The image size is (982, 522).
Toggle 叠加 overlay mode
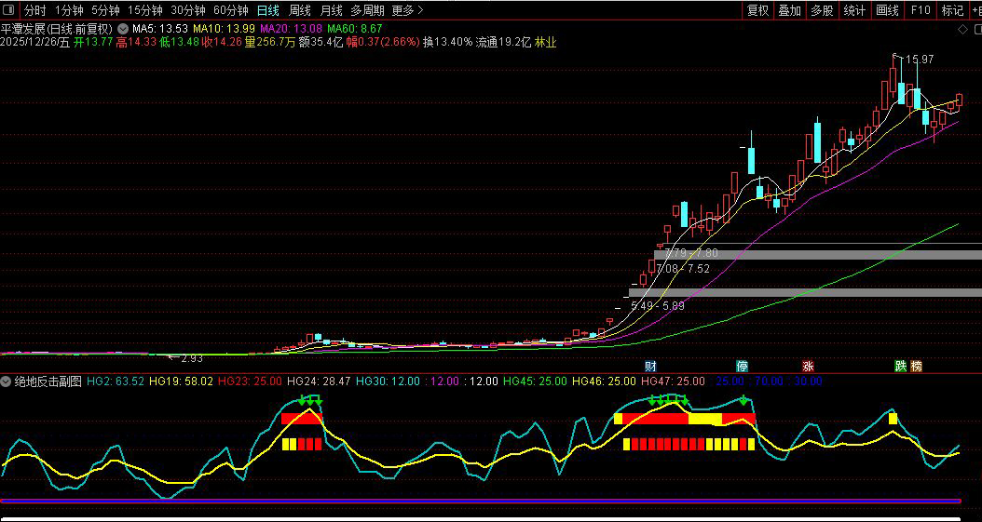coord(789,10)
